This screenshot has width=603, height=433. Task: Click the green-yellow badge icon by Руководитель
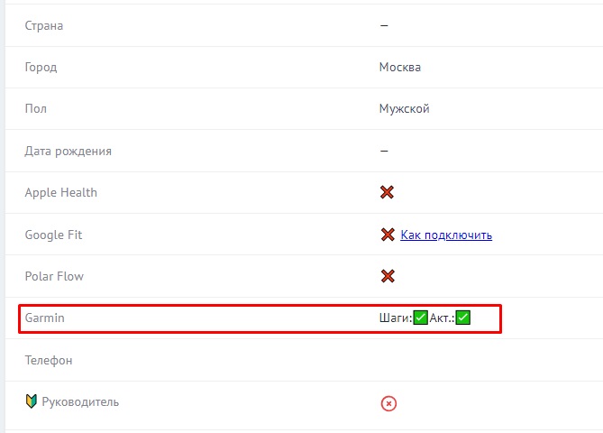31,401
